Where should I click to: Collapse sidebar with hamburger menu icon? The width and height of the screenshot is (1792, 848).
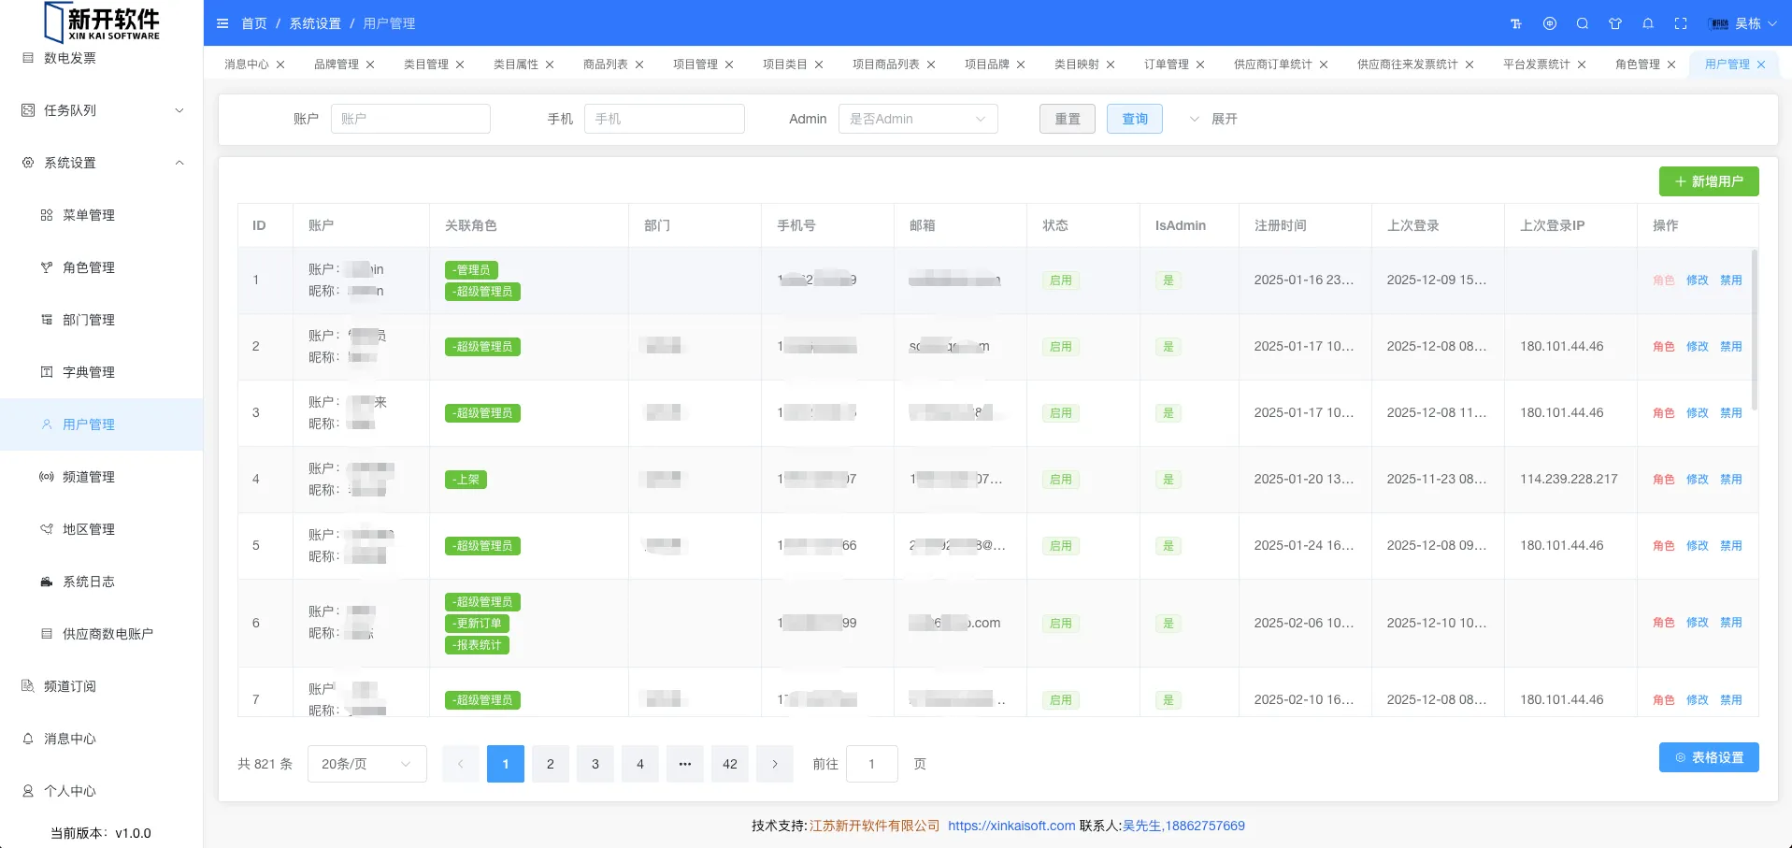[222, 23]
